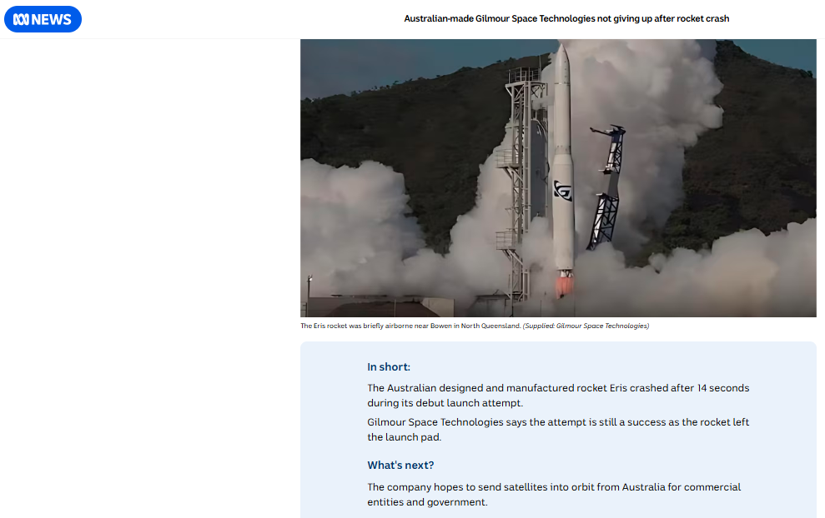Click the 'What's next?' heading

coord(400,465)
